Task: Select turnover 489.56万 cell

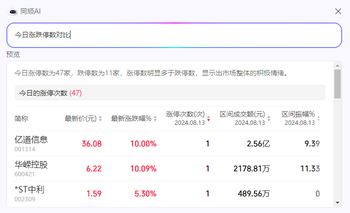Action: click(x=254, y=193)
